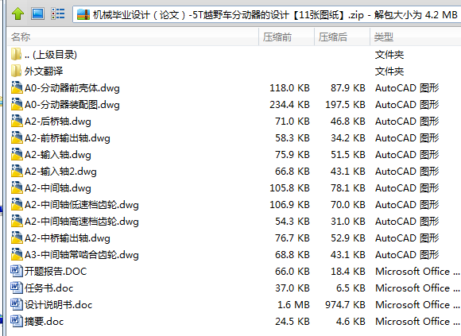Click 文件夹 type of 外文翻译 row

[x=389, y=71]
